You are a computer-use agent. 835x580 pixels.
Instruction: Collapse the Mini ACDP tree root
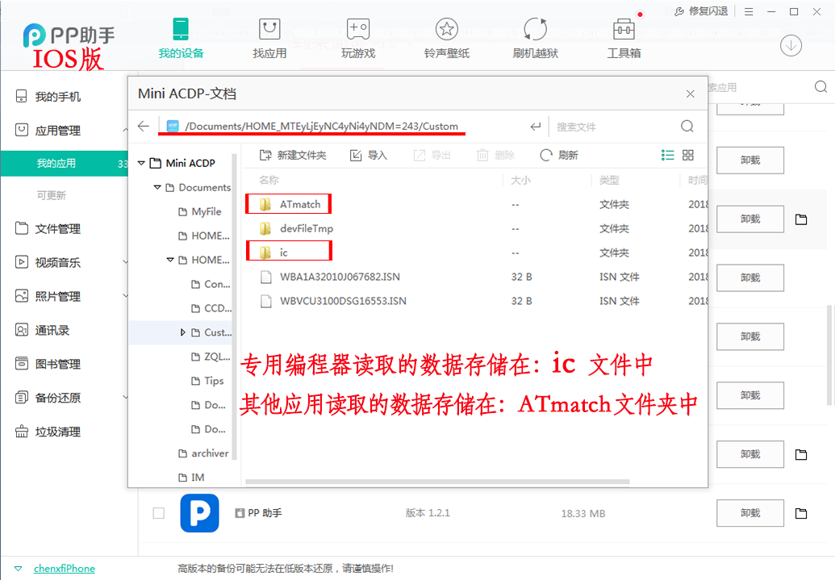point(141,163)
